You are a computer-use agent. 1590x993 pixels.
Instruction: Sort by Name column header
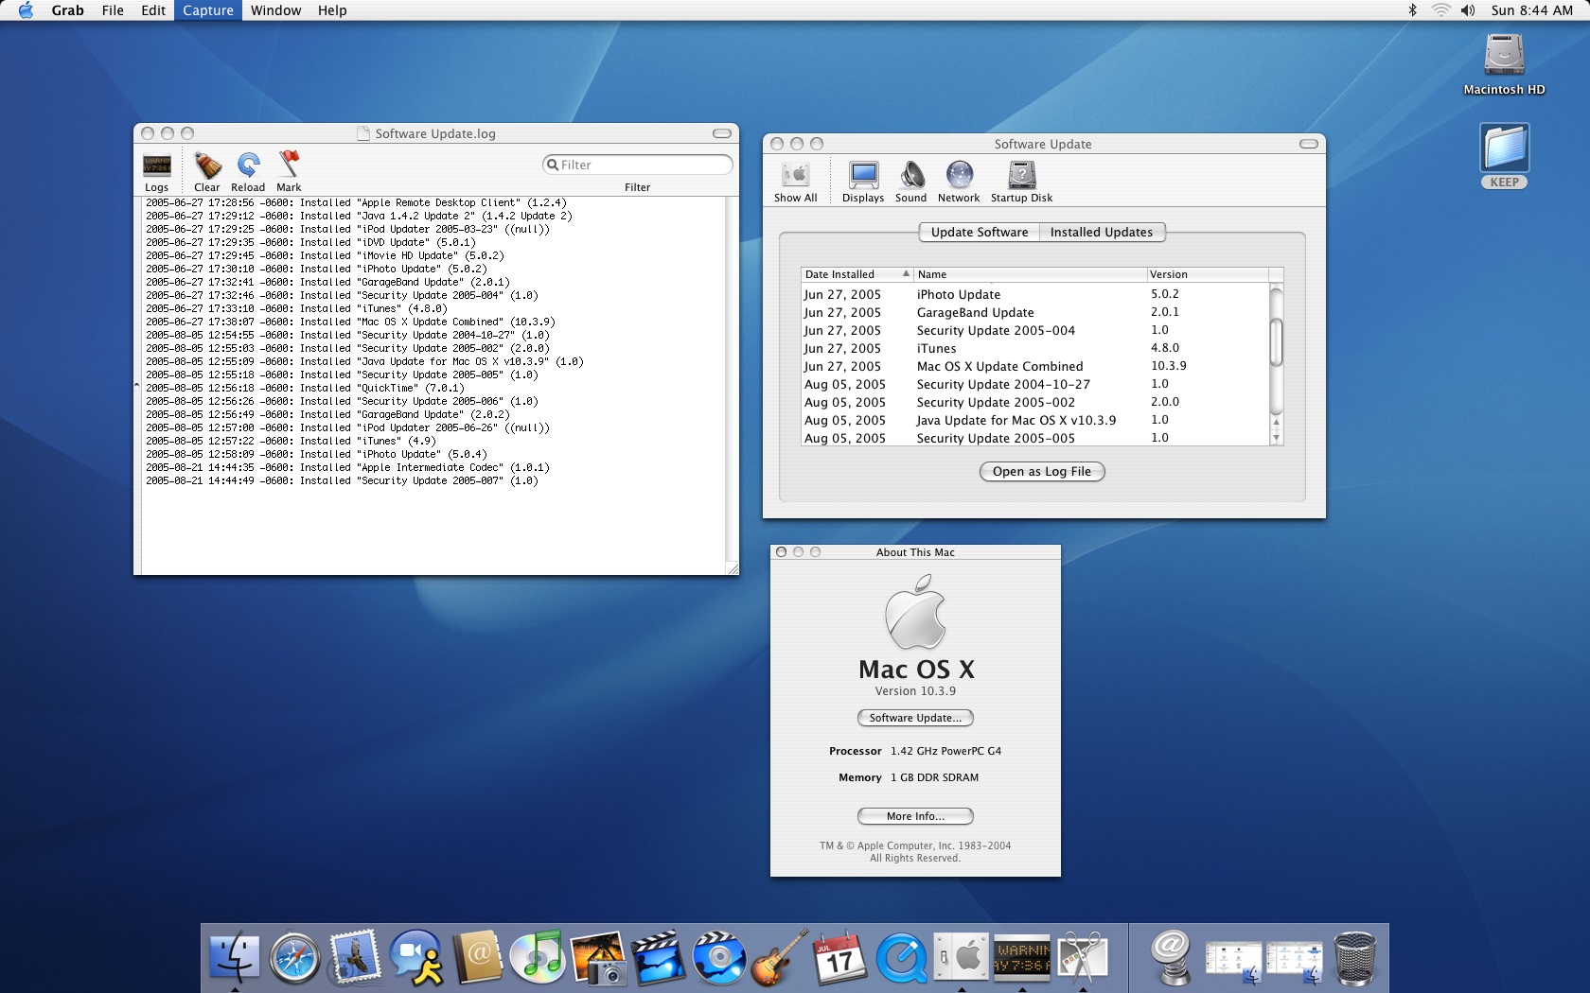tap(1030, 274)
